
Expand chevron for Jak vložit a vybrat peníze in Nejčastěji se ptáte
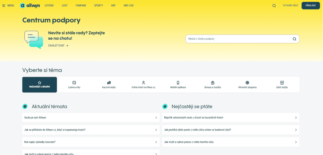(296, 142)
